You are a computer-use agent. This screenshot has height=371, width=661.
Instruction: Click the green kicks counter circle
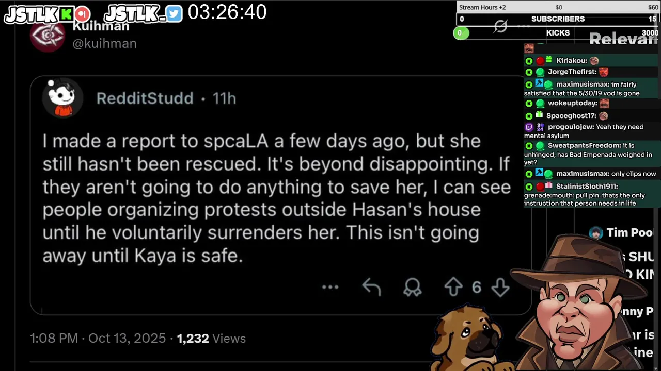[461, 33]
